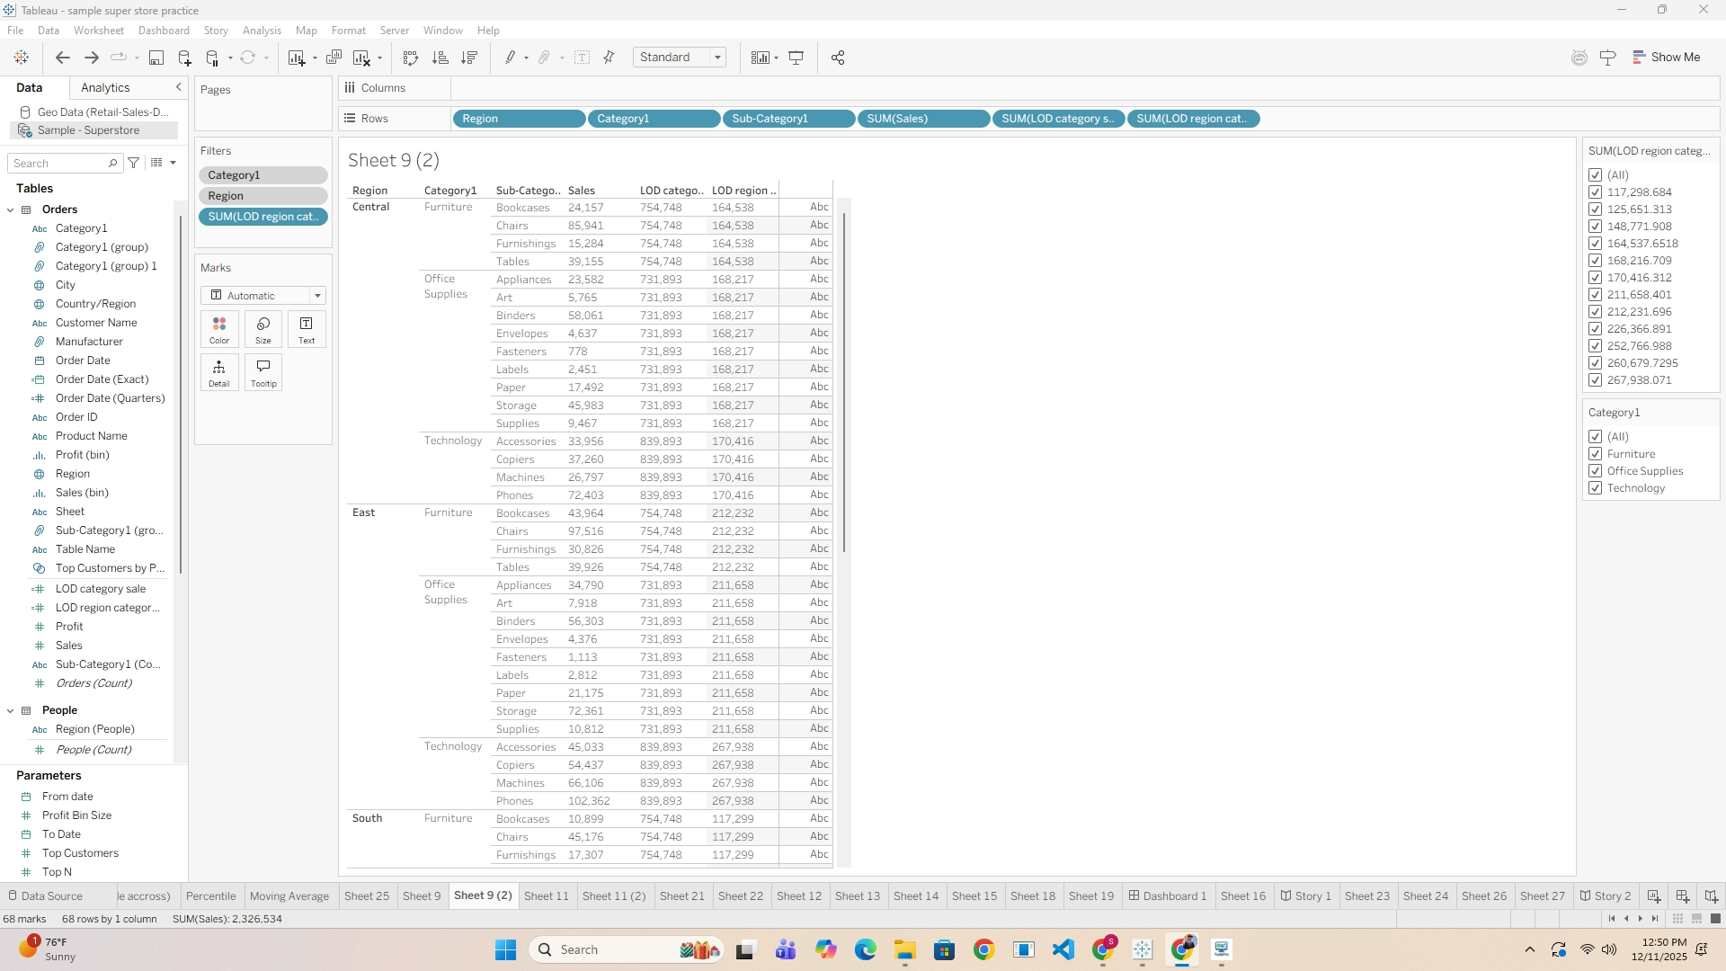Click the Swap Rows and Columns icon
1726x971 pixels.
pos(411,58)
